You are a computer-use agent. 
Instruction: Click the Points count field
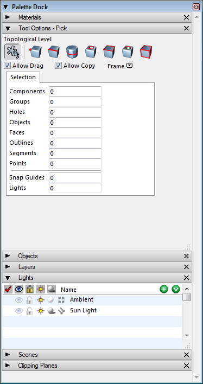click(75, 163)
